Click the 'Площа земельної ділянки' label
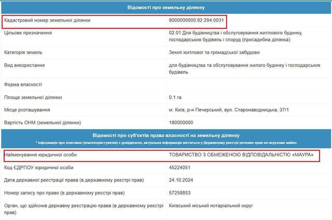Screen dimensions: 332x220 pos(33,98)
